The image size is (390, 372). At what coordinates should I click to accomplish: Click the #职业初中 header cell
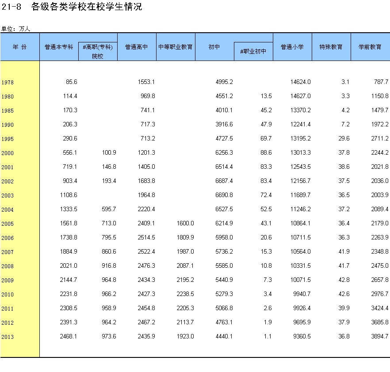click(253, 51)
